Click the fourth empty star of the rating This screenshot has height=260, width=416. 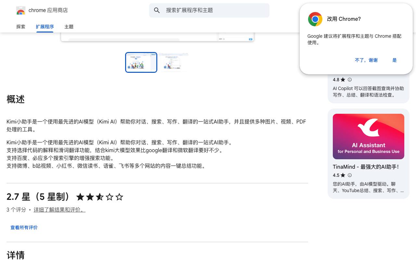click(110, 197)
